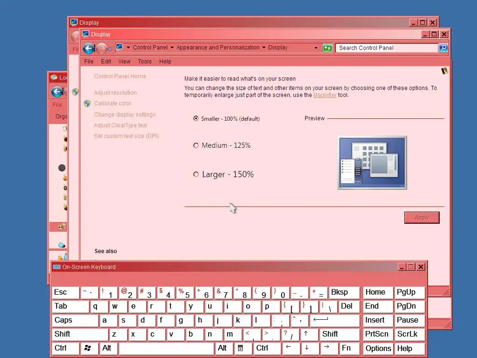Click in the Search Control Panel field
The image size is (477, 358).
coord(386,48)
